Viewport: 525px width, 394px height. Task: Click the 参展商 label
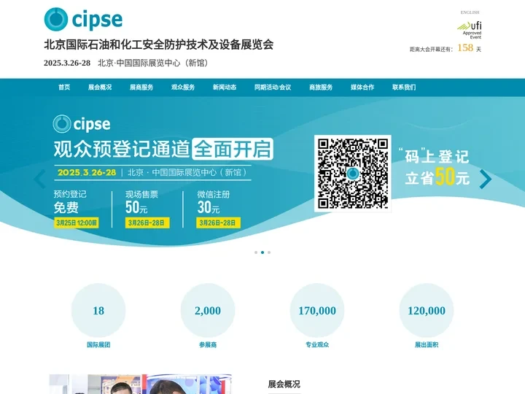coord(208,344)
